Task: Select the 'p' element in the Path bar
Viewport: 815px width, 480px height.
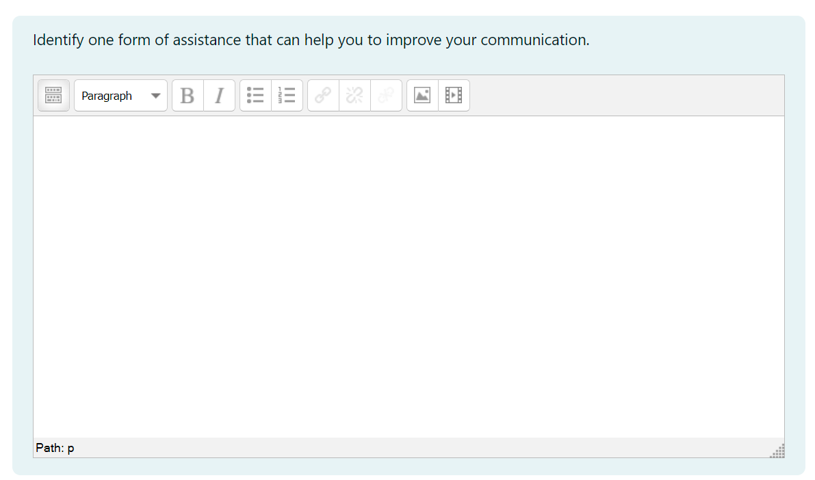Action: pyautogui.click(x=70, y=448)
